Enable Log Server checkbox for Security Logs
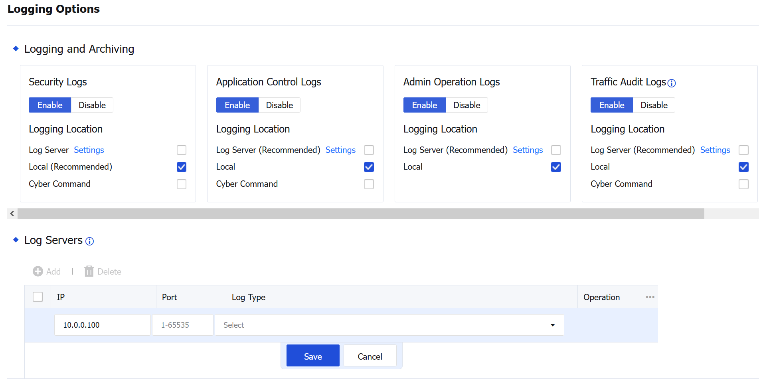Screen dimensions: 759x380 coord(182,150)
